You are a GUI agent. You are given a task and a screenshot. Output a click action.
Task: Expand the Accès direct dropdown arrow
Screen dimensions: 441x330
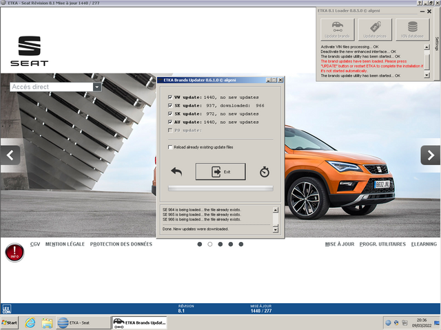coord(97,87)
